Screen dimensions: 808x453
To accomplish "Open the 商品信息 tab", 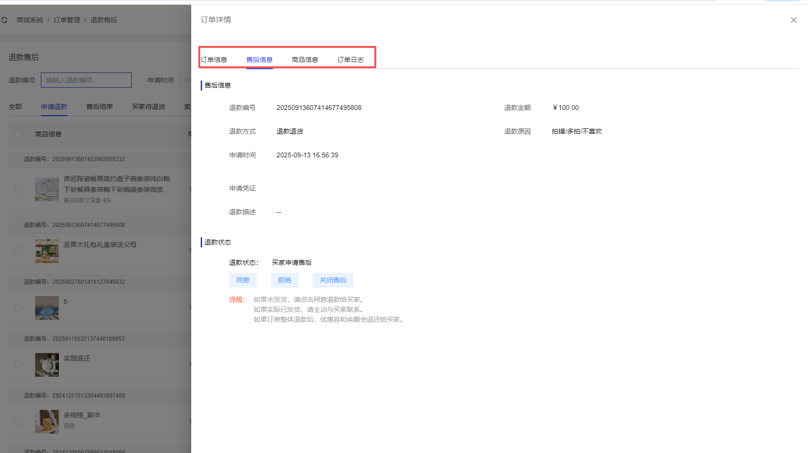I will pos(305,60).
